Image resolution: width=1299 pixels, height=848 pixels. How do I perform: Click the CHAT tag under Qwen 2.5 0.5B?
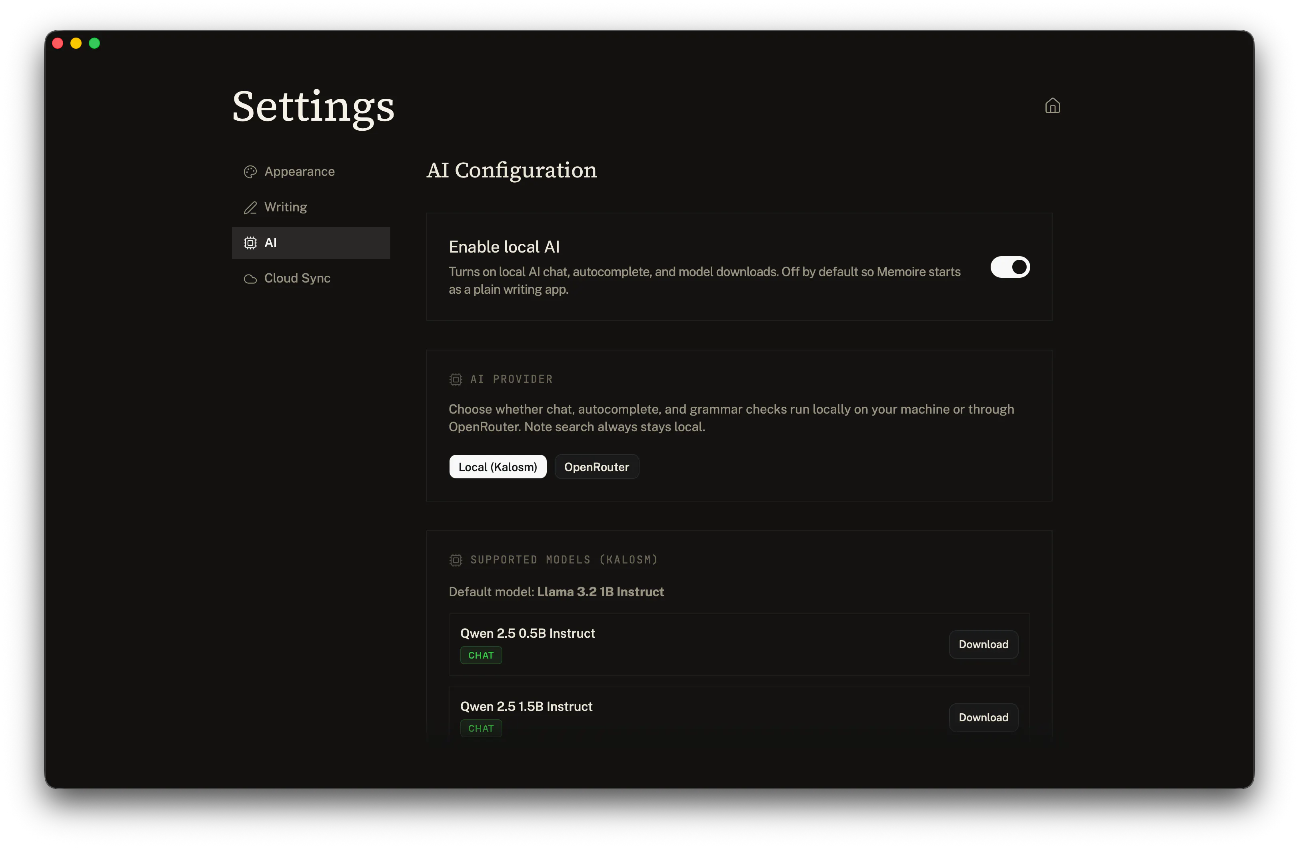click(481, 655)
